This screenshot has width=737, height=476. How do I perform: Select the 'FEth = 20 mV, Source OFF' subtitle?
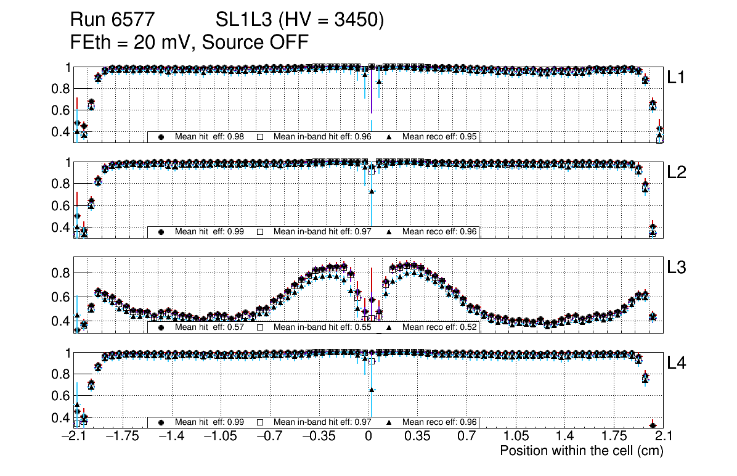(189, 42)
